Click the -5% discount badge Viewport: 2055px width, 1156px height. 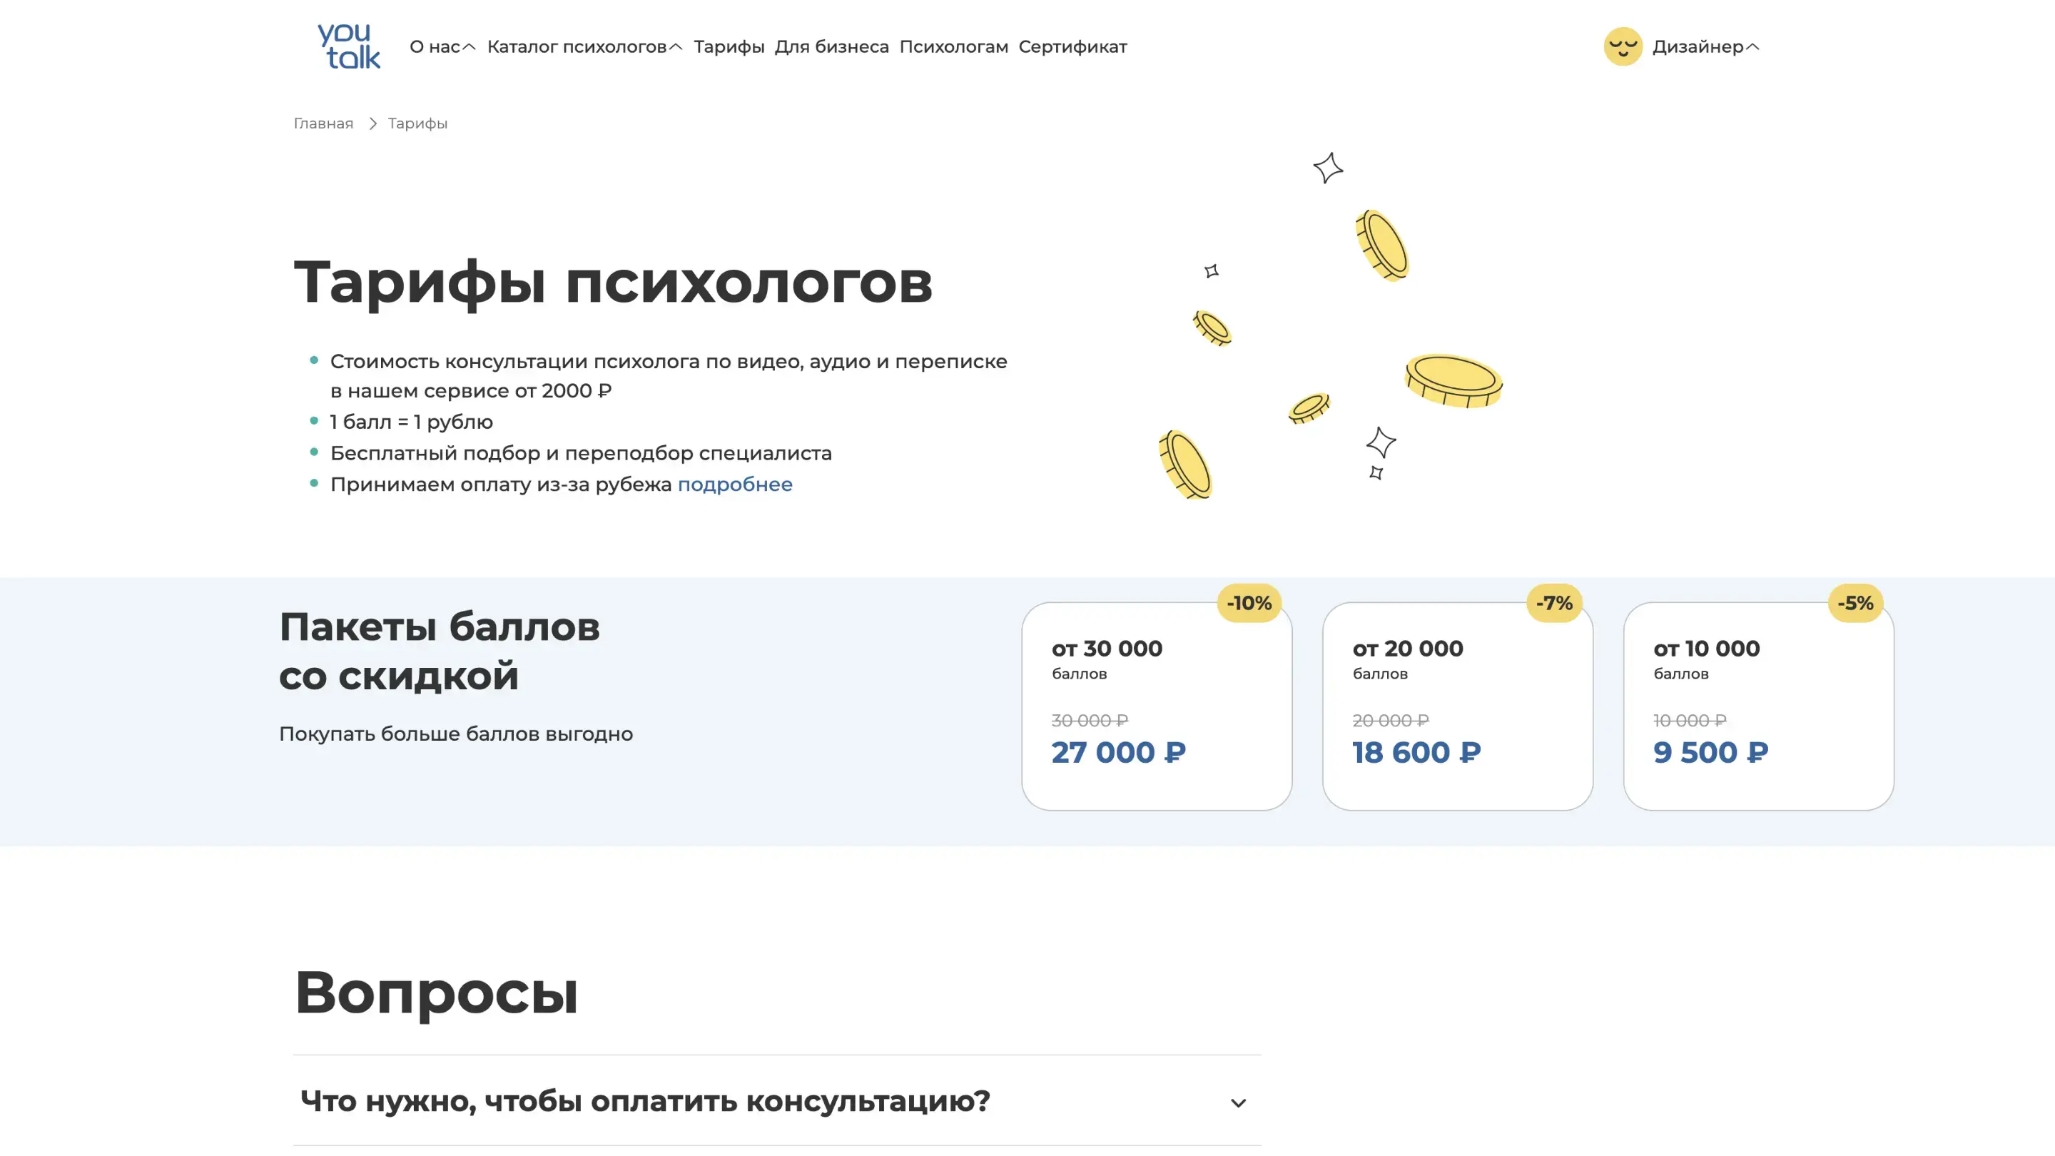pos(1854,603)
